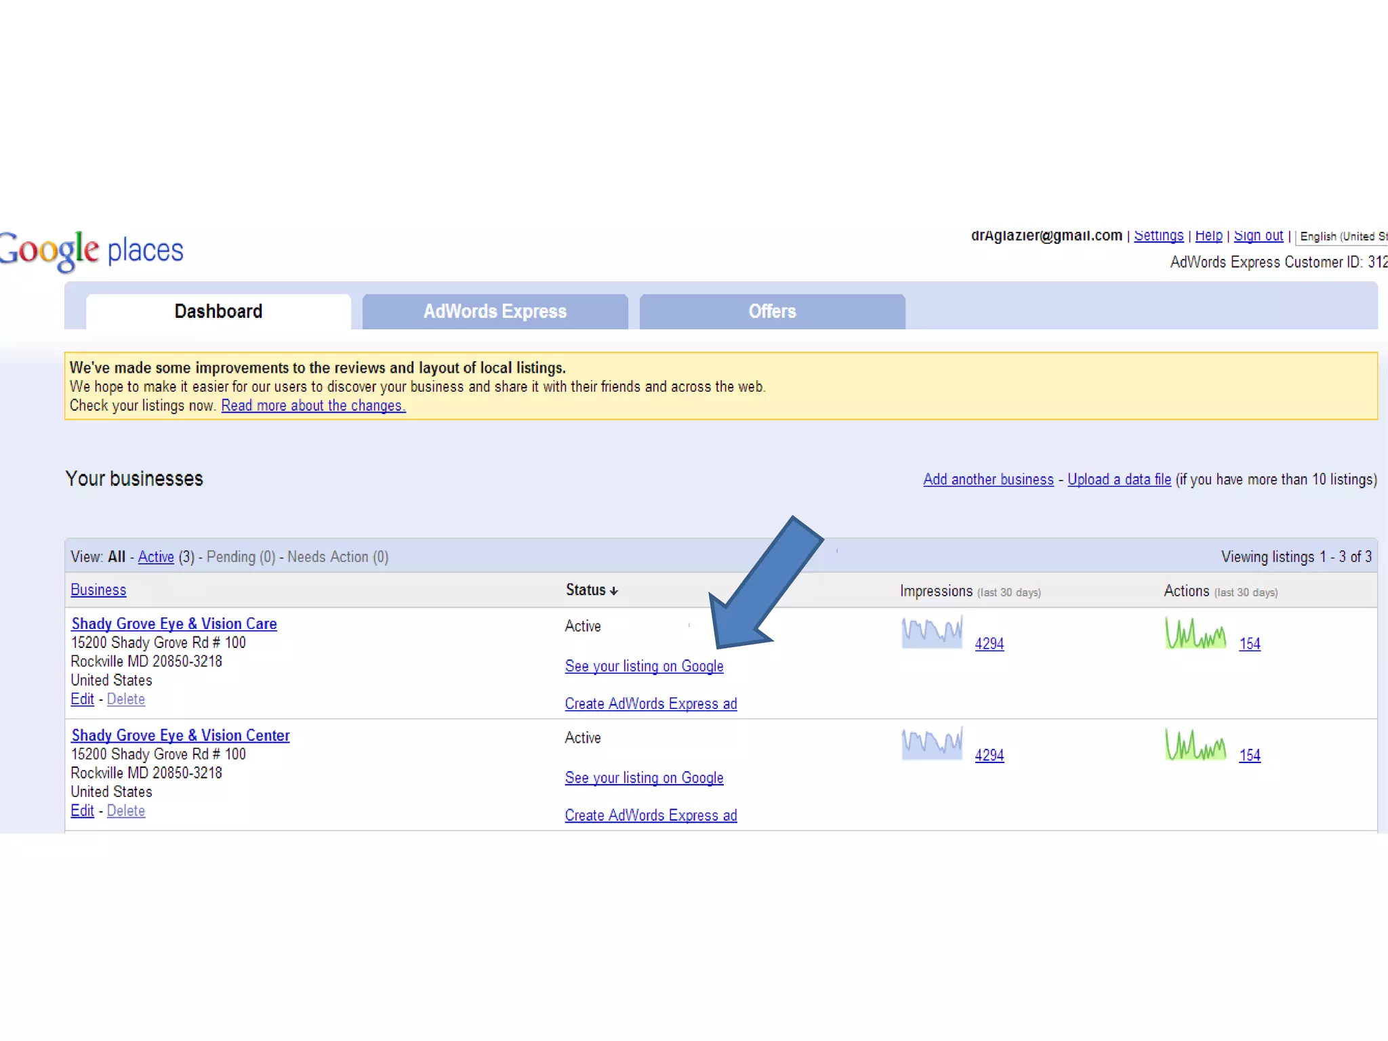
Task: Select the Dashboard tab
Action: tap(218, 312)
